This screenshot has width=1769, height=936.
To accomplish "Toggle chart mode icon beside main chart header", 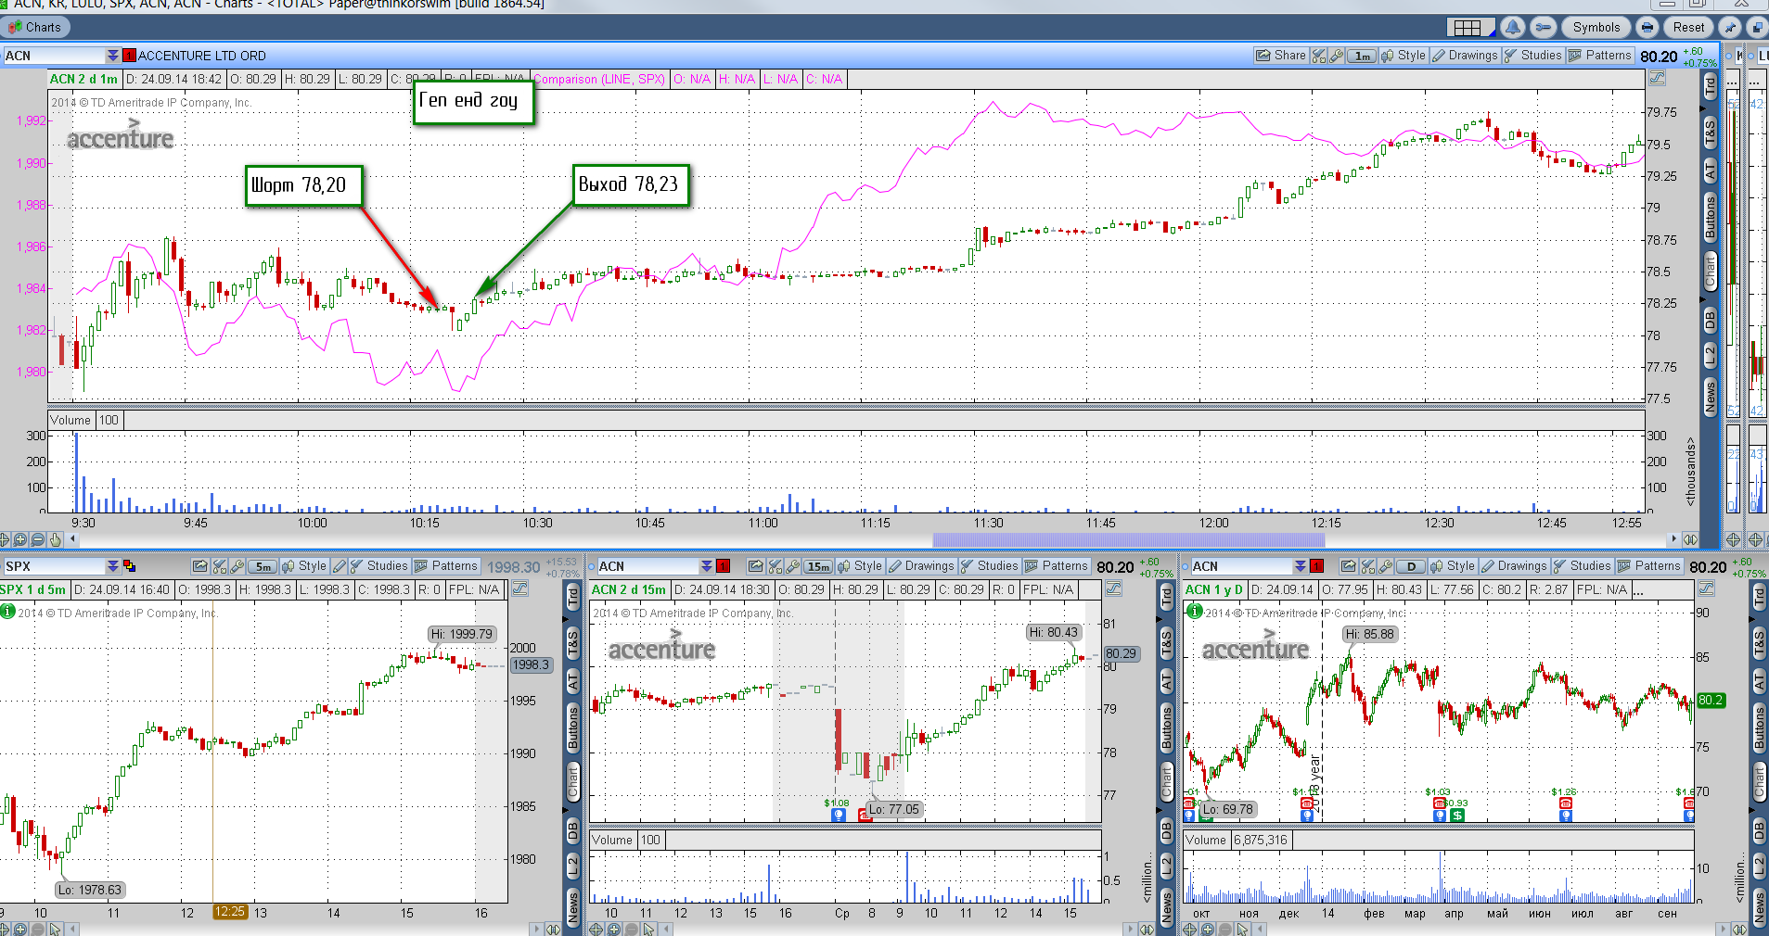I will pos(1658,79).
